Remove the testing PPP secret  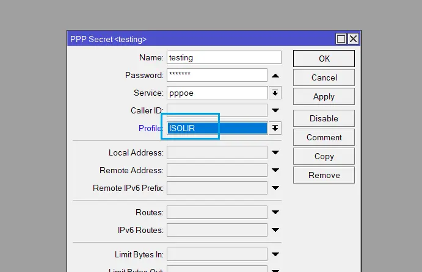tap(324, 175)
